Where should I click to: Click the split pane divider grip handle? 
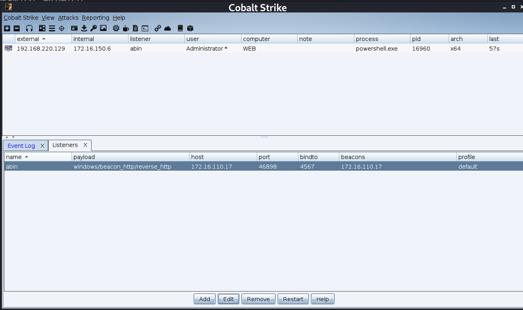point(264,137)
